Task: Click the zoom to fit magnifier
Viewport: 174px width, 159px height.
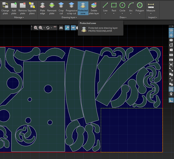Action: coord(36,28)
